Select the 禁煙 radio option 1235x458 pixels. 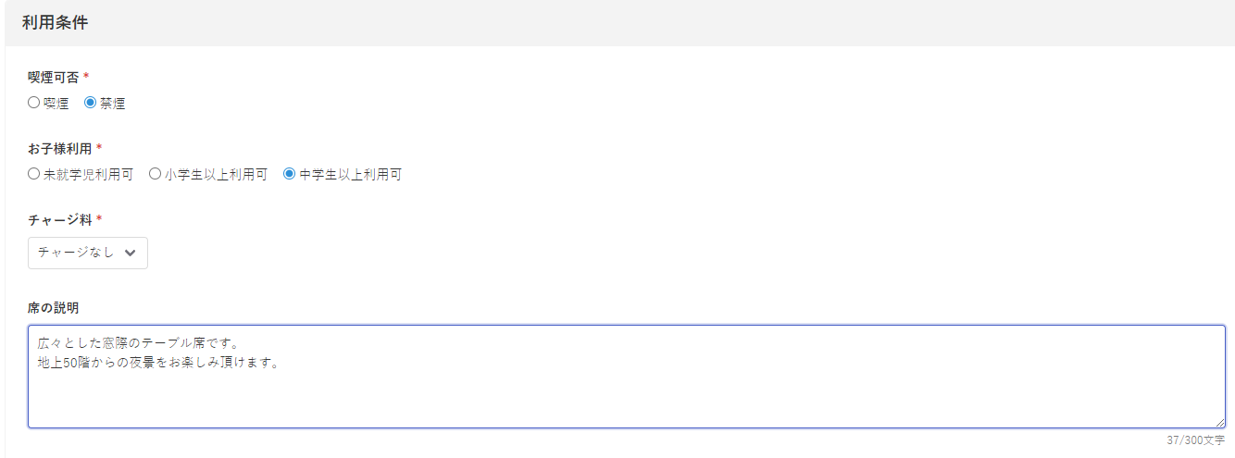point(91,104)
